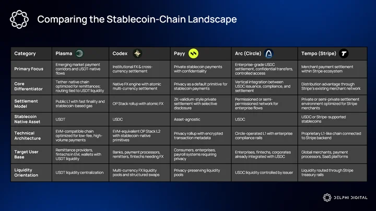Select the Liquidity Orientation row label
The height and width of the screenshot is (211, 376).
point(31,172)
